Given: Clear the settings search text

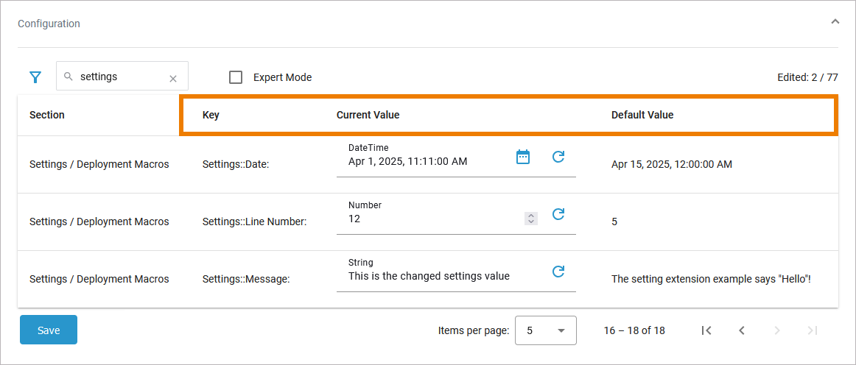Looking at the screenshot, I should click(x=173, y=78).
